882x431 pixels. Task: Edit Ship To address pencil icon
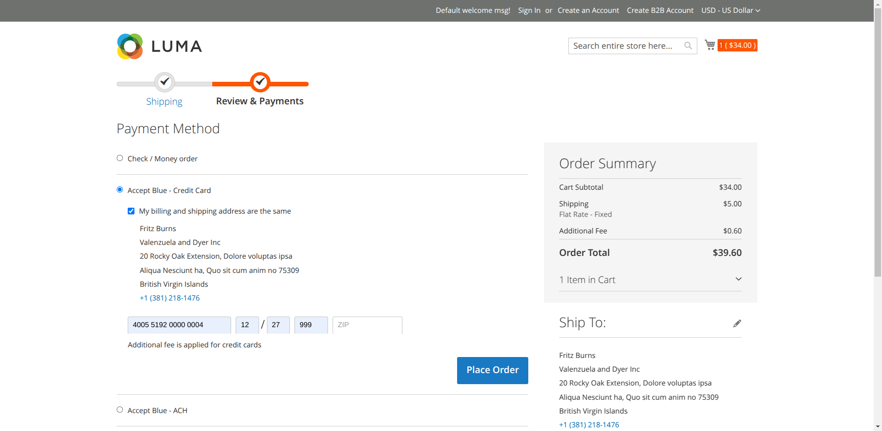[x=737, y=323]
